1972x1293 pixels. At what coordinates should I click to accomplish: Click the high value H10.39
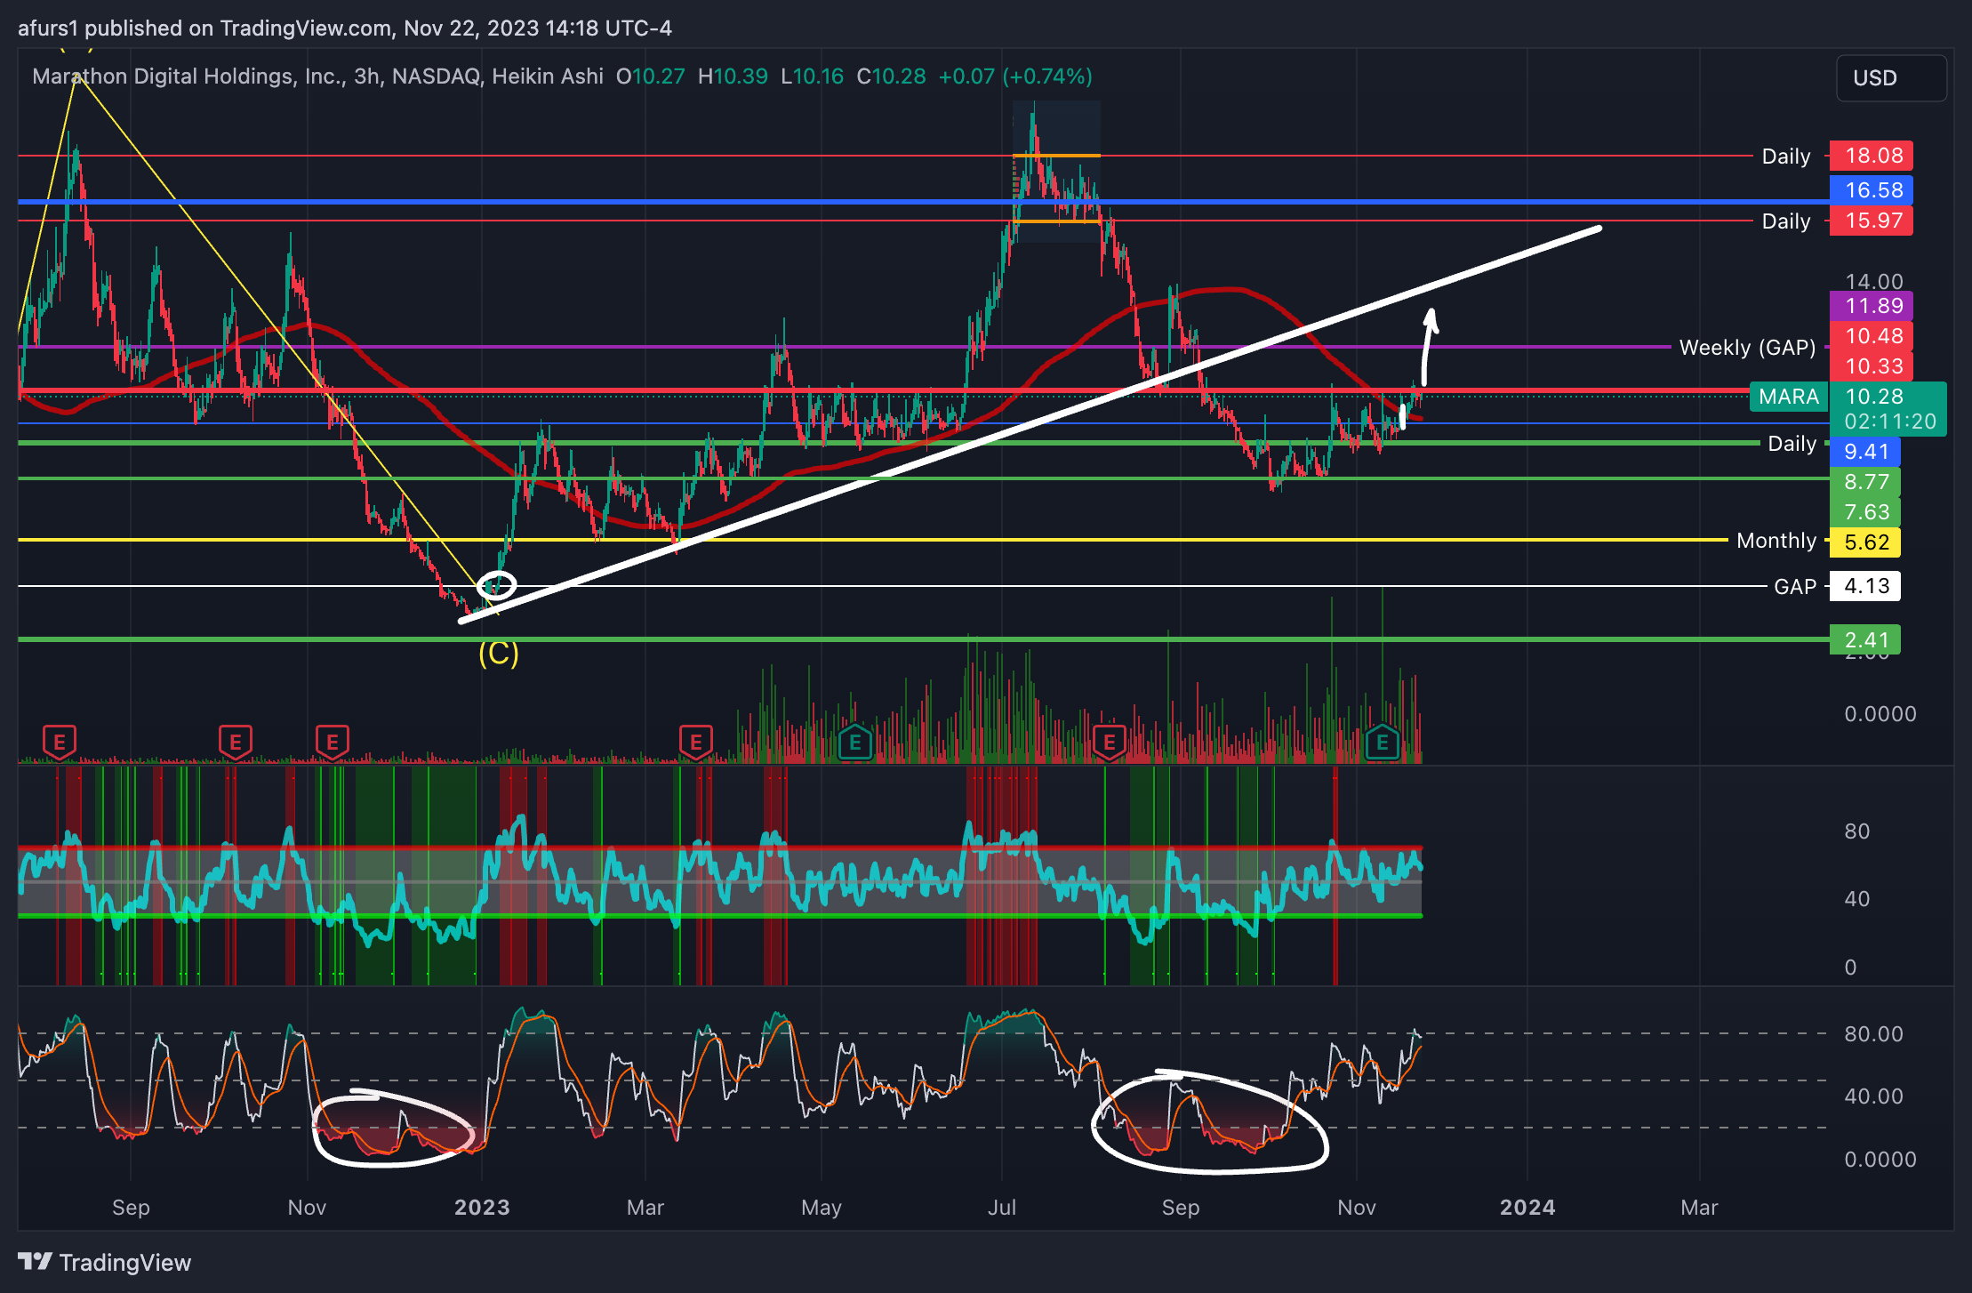[733, 76]
